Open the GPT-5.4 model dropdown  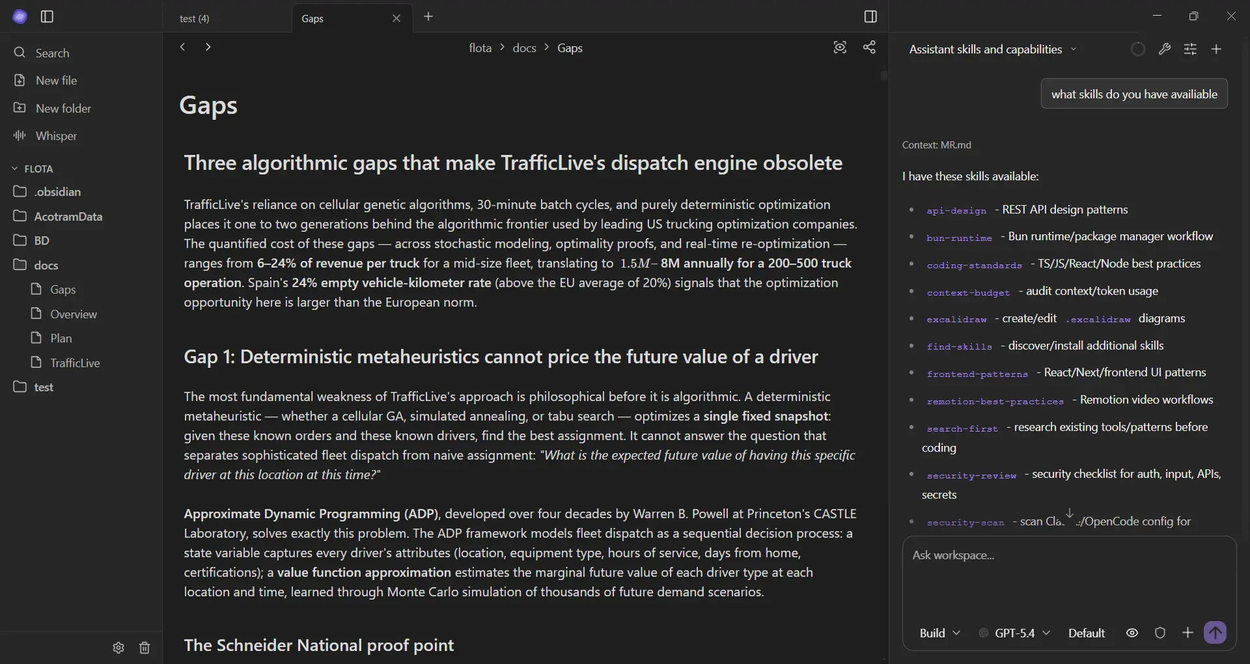pyautogui.click(x=1015, y=633)
